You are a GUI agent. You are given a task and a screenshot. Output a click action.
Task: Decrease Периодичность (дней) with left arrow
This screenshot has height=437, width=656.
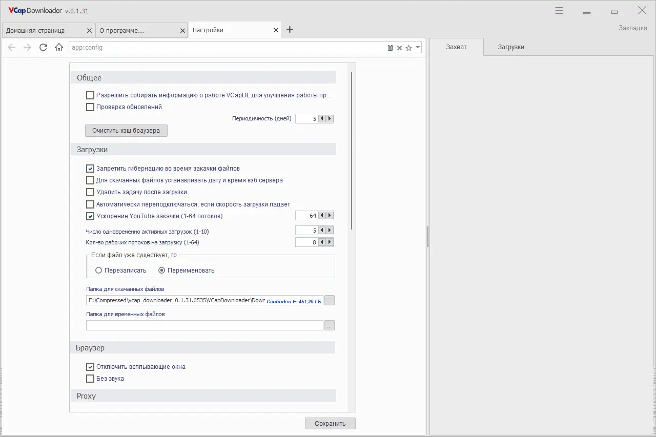tap(322, 119)
